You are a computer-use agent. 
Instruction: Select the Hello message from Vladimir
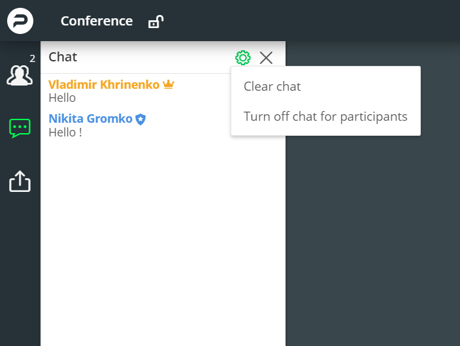coord(62,98)
